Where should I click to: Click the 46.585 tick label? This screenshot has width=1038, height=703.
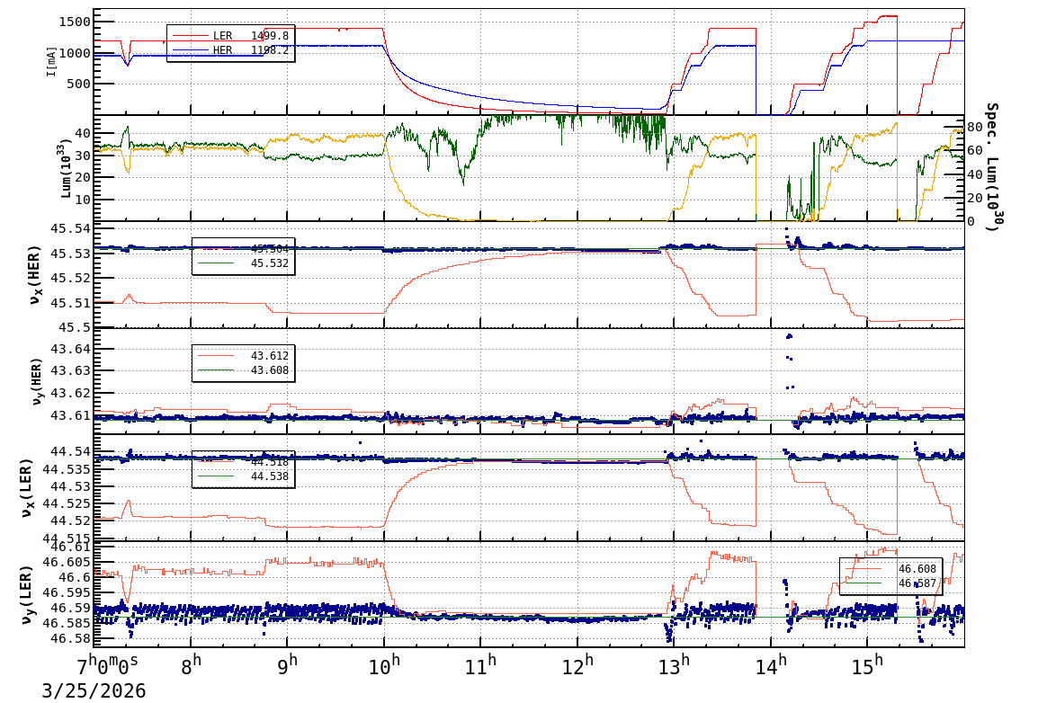click(67, 623)
